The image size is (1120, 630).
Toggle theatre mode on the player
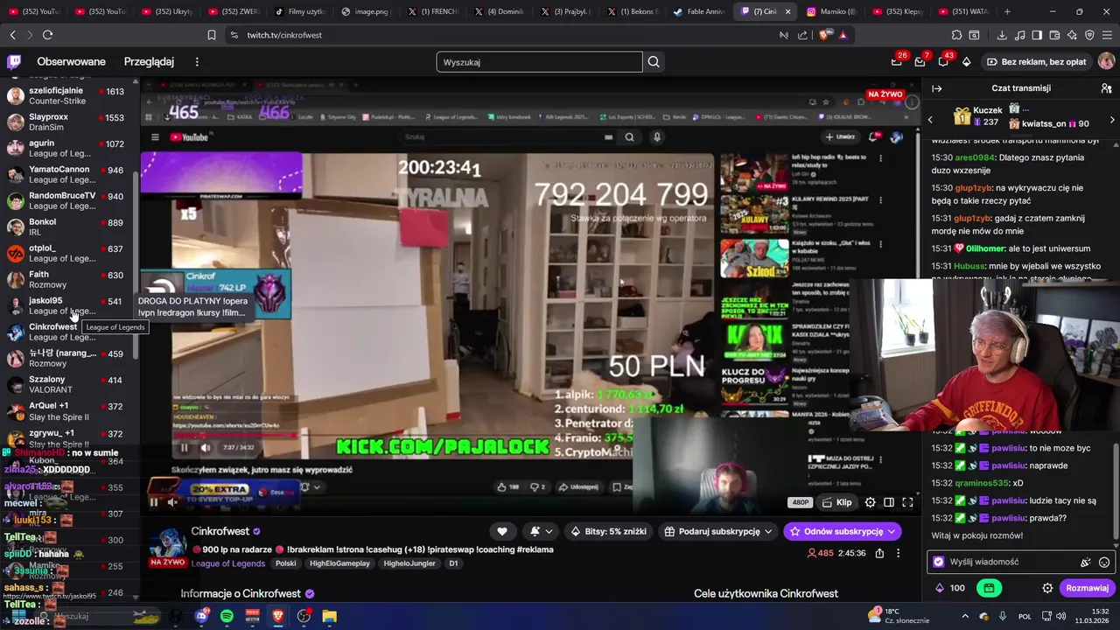(889, 502)
